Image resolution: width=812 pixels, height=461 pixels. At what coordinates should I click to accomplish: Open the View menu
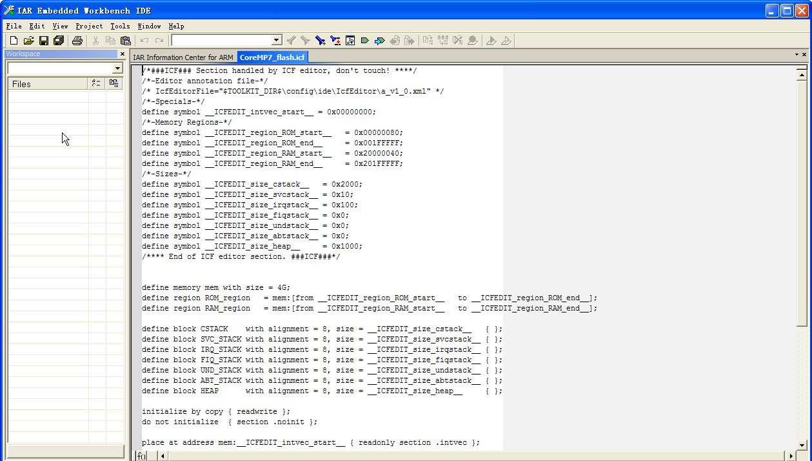point(60,26)
